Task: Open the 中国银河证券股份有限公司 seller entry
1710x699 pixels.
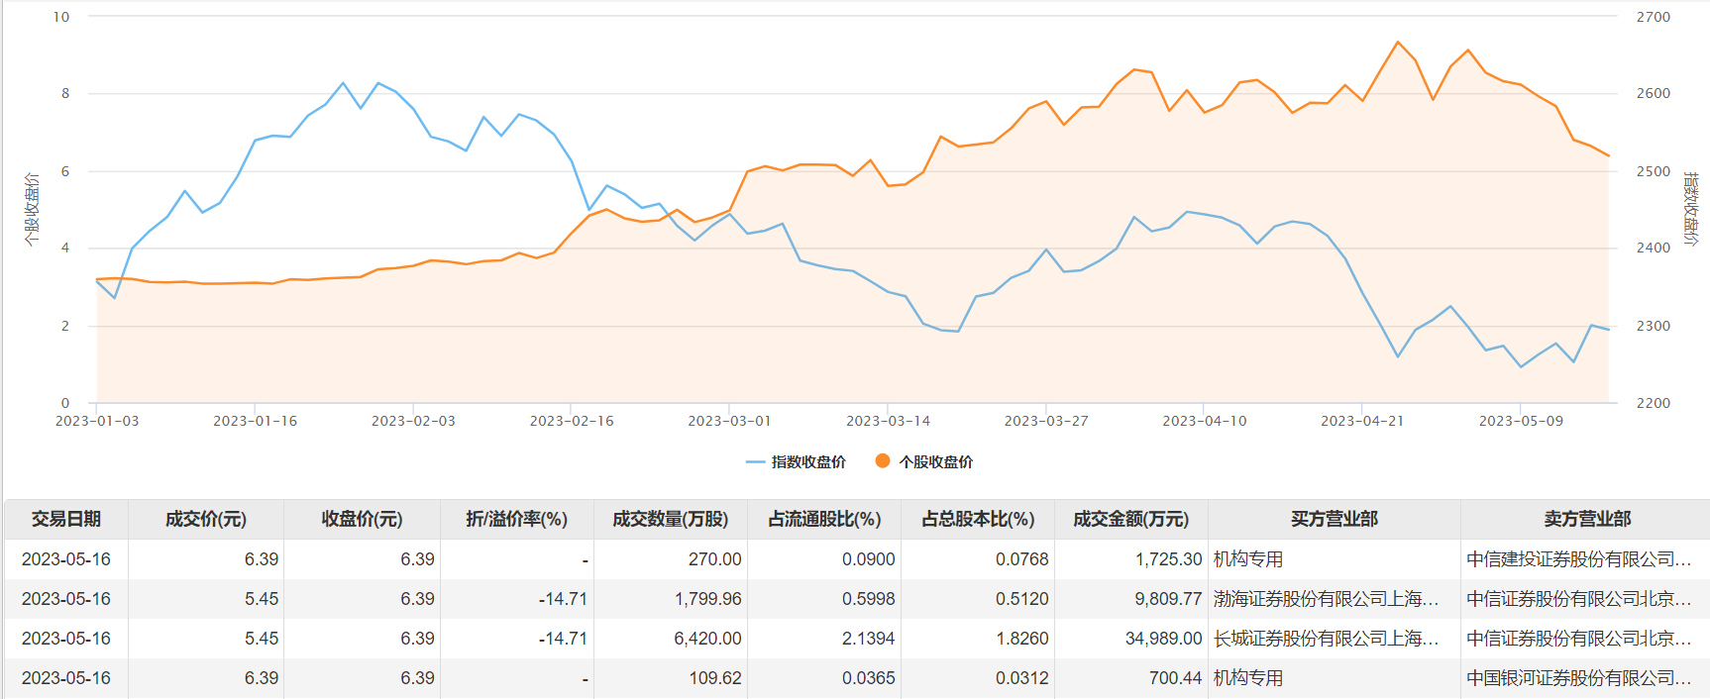Action: 1578,678
